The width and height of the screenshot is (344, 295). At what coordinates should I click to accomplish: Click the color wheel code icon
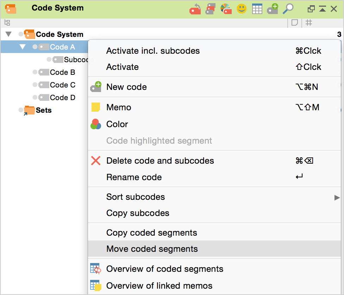[x=226, y=9]
